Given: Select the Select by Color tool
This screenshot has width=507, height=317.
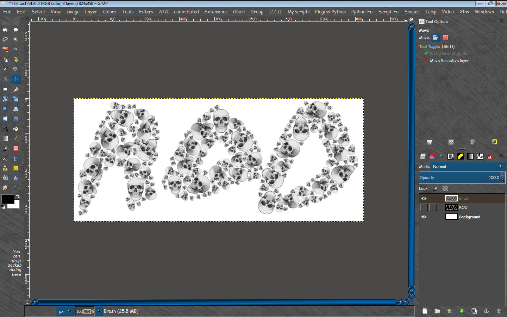Looking at the screenshot, I should (5, 49).
